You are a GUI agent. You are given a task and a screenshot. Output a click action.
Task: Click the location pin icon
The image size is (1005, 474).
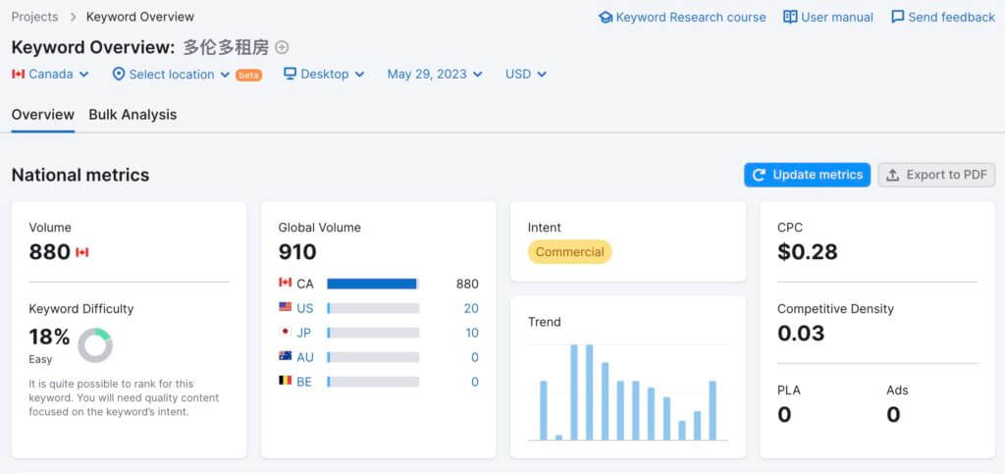(118, 75)
